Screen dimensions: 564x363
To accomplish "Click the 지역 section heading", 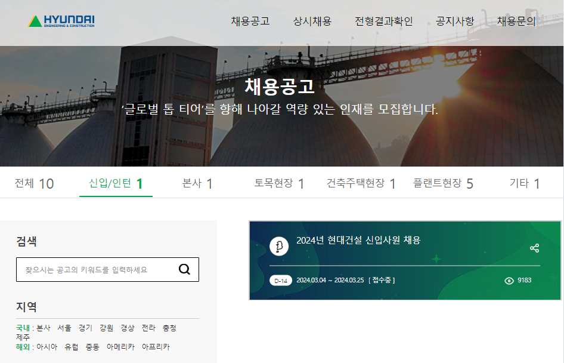I will [x=26, y=307].
